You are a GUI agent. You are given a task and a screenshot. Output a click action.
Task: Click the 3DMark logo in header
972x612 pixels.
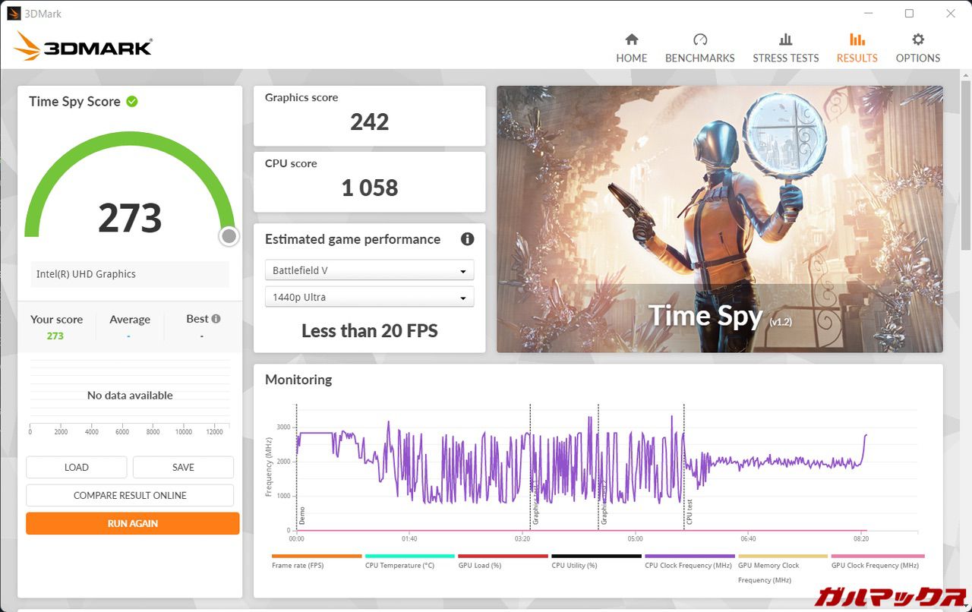tap(83, 46)
